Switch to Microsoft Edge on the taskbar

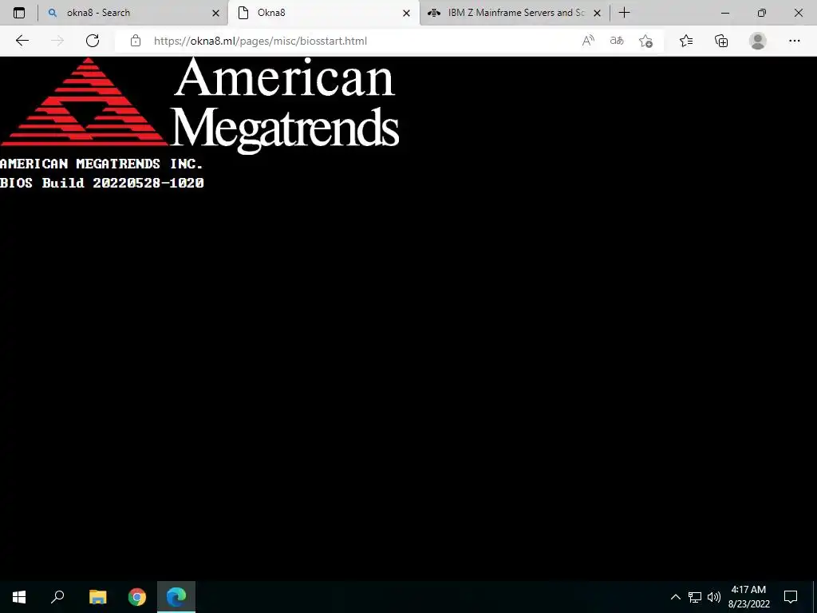tap(176, 597)
